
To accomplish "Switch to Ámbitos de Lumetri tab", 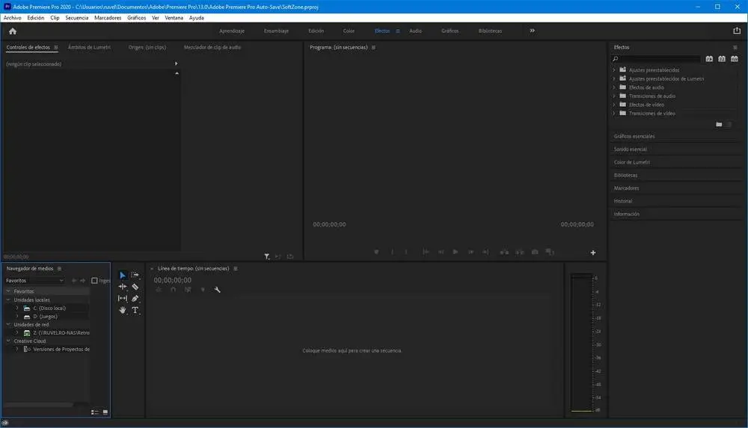I will tap(89, 47).
